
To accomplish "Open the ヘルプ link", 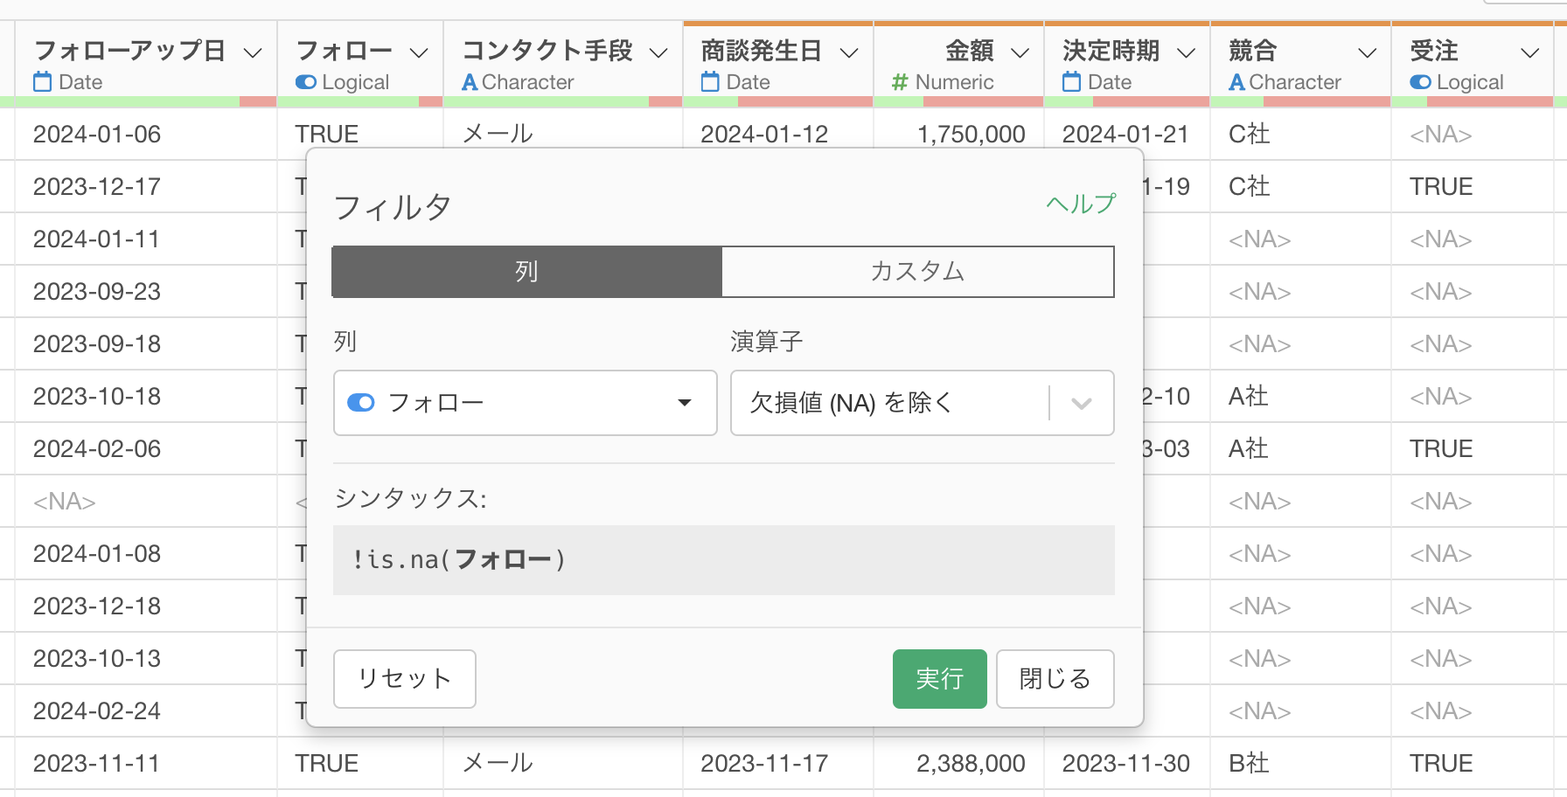I will tap(1081, 204).
